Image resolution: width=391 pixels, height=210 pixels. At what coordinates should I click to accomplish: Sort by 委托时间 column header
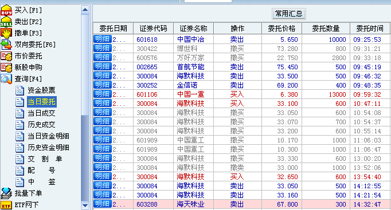click(x=370, y=29)
